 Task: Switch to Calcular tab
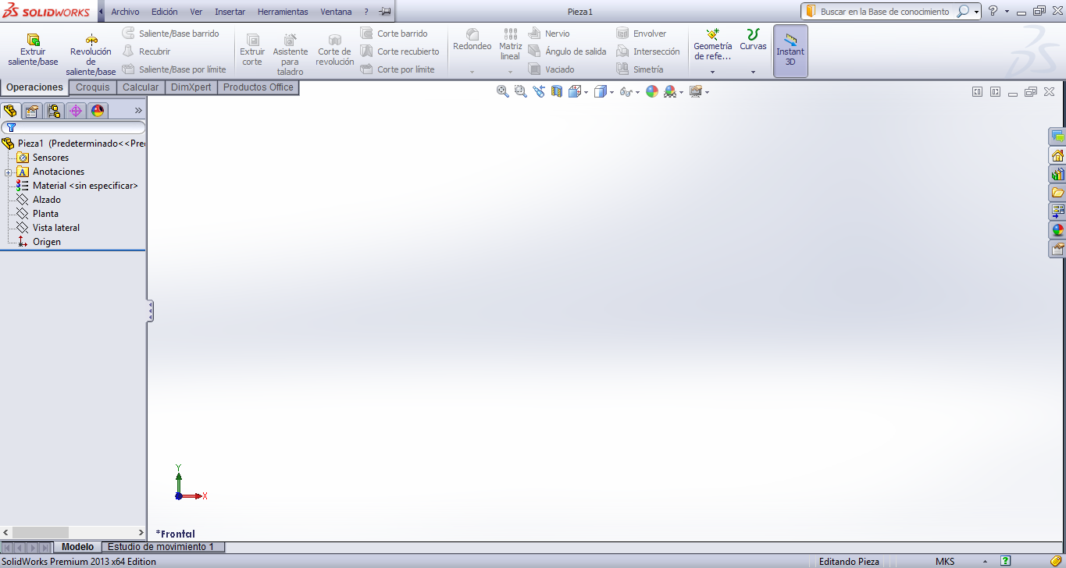click(141, 87)
